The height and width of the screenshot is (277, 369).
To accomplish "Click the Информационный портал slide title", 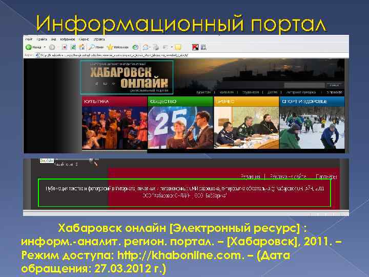I will [181, 24].
